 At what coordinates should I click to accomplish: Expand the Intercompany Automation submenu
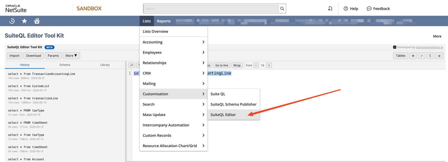pyautogui.click(x=173, y=125)
